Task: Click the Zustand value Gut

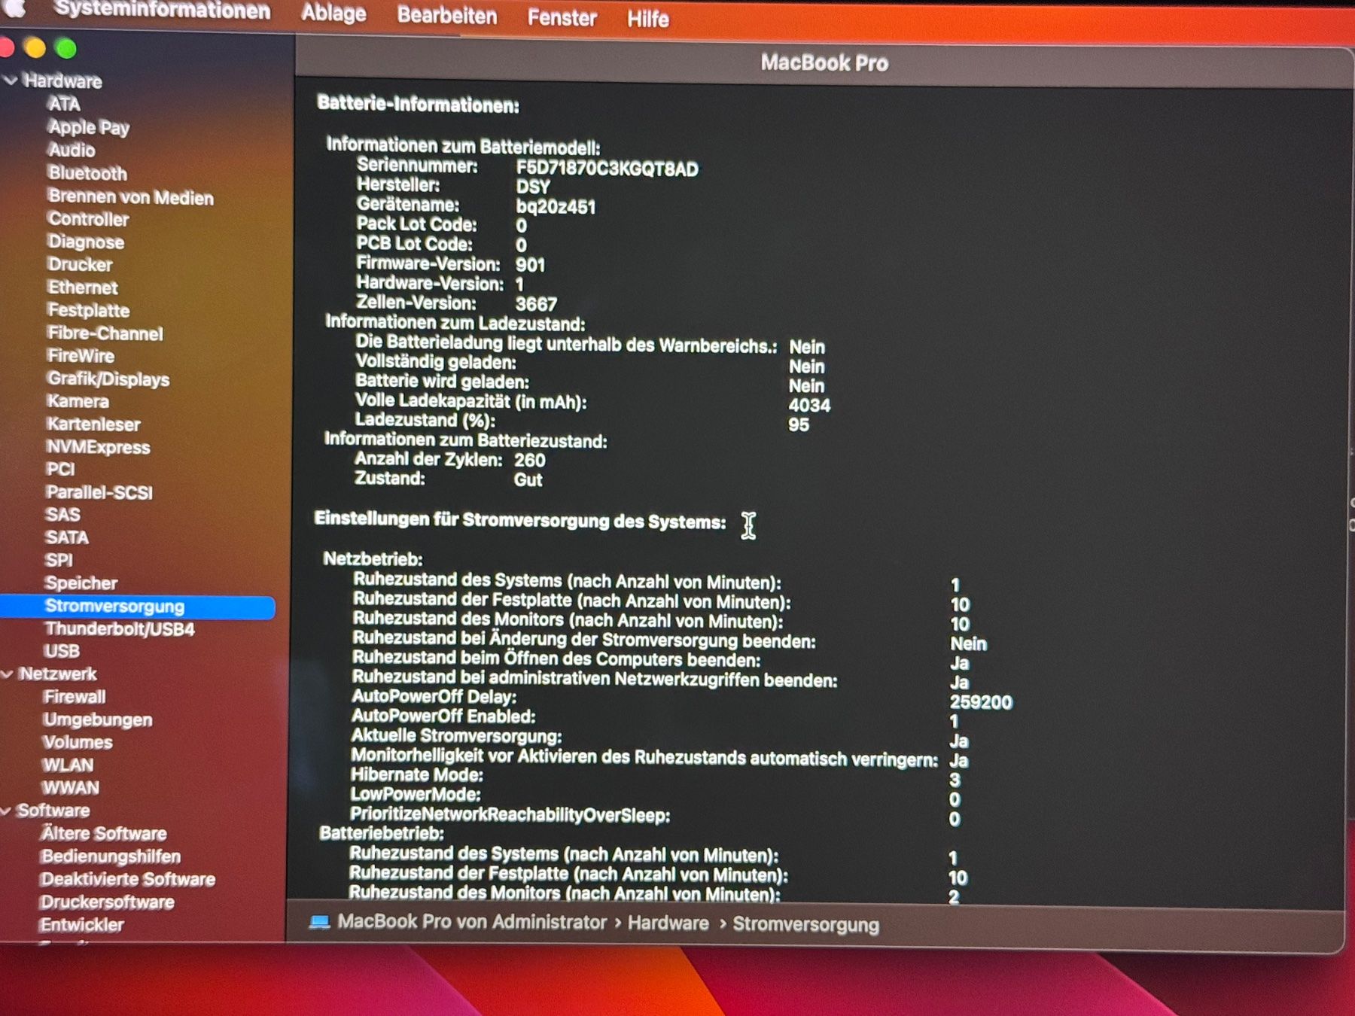Action: (x=528, y=479)
